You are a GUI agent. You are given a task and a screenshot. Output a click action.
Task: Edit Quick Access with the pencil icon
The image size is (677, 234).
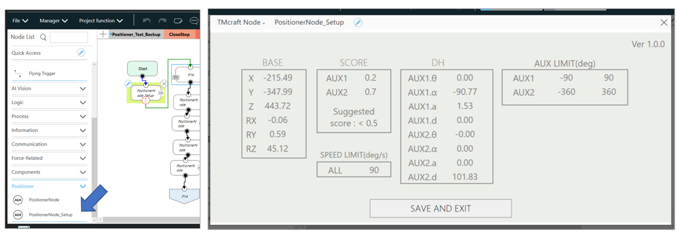point(81,53)
